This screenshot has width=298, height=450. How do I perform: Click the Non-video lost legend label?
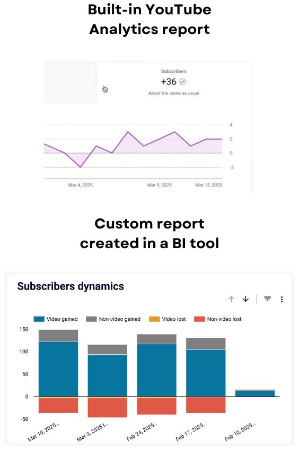pyautogui.click(x=224, y=319)
